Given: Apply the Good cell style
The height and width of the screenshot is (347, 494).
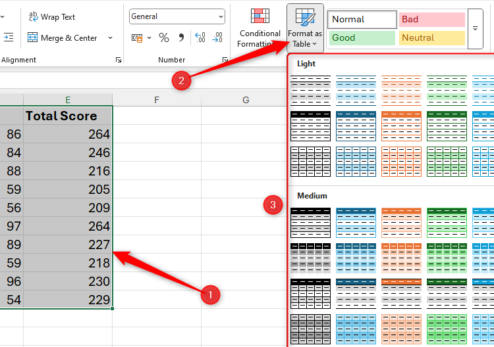Looking at the screenshot, I should pos(362,38).
